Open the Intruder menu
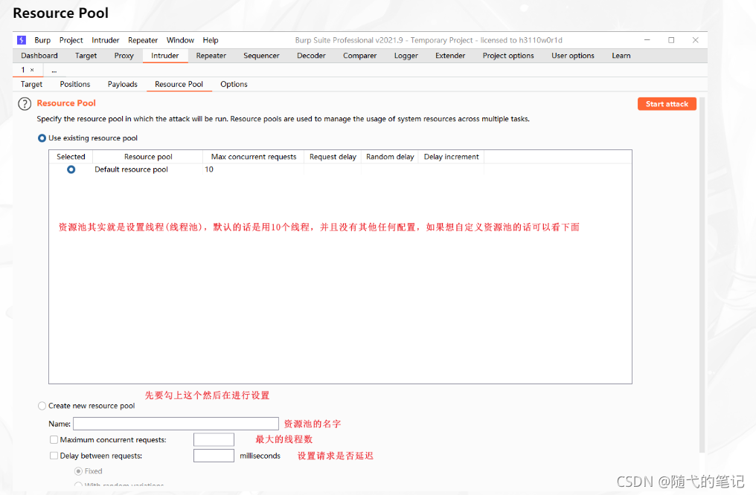The image size is (756, 495). coord(105,40)
